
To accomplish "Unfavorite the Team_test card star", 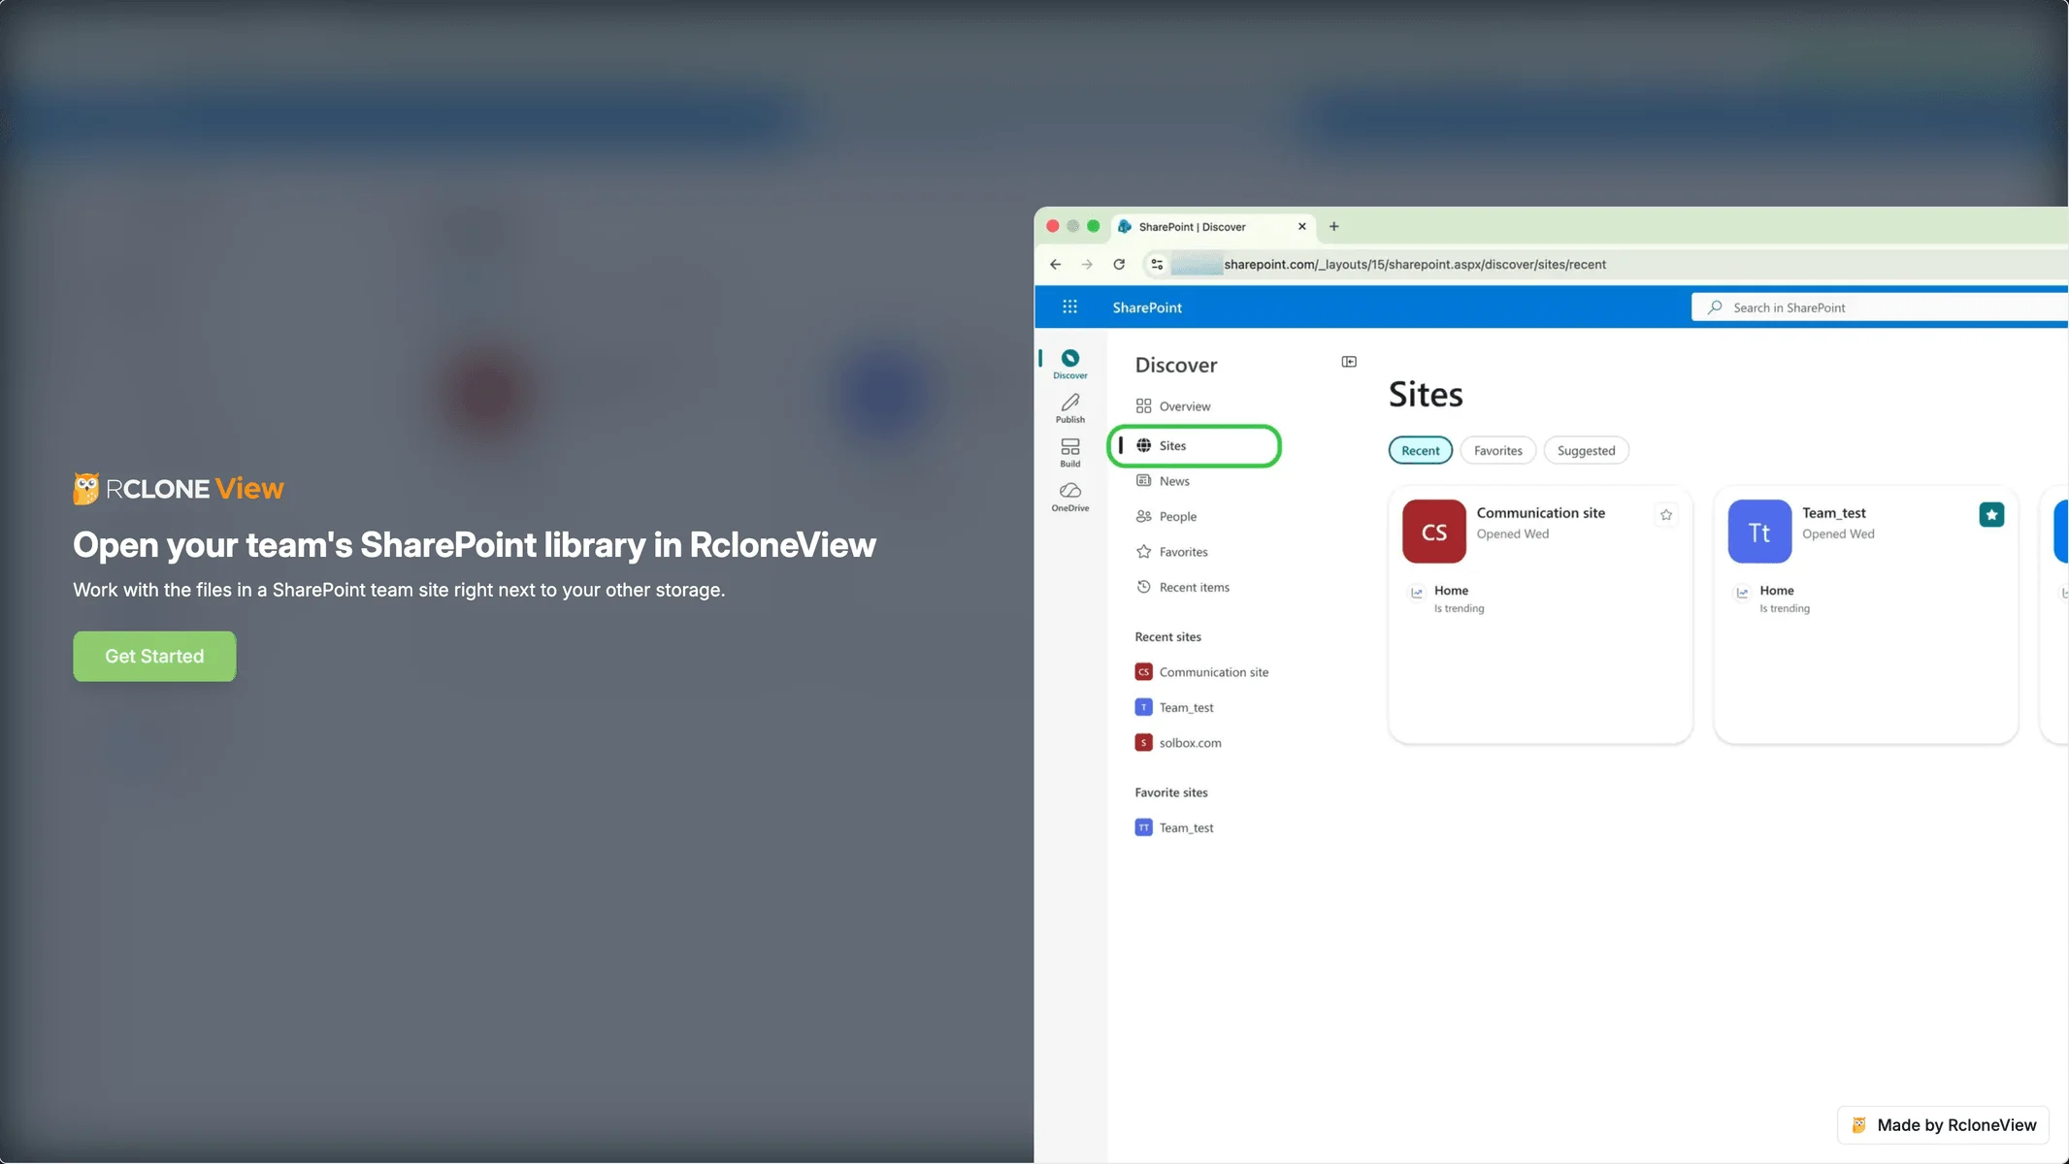I will pos(1991,515).
